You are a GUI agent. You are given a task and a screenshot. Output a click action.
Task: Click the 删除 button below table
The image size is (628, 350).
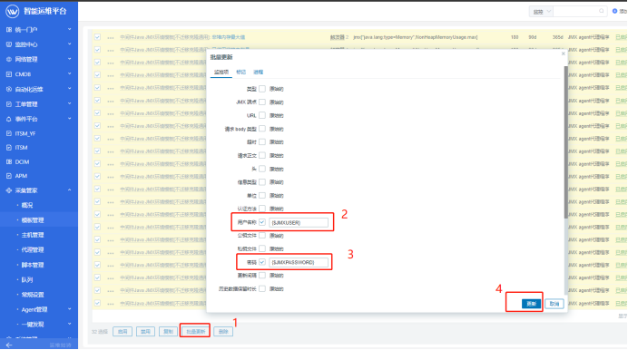pos(223,332)
